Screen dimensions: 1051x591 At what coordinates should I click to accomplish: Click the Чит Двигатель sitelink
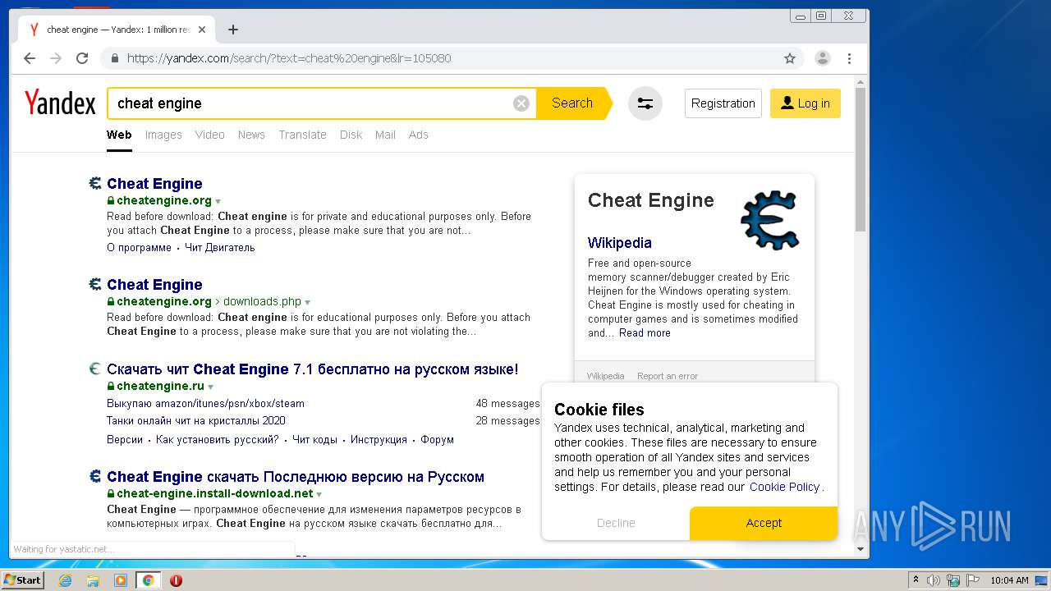click(x=219, y=247)
